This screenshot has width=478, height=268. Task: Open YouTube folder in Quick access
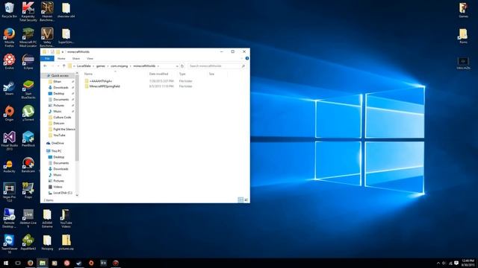click(59, 135)
